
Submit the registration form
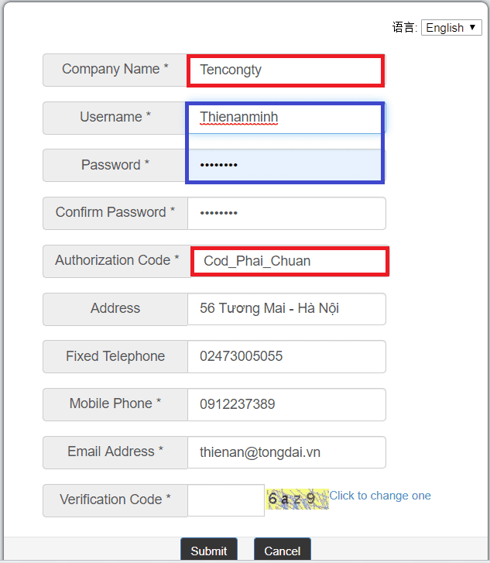coord(209,551)
